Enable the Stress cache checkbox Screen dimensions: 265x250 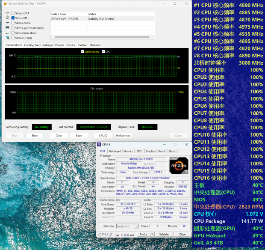(13, 23)
